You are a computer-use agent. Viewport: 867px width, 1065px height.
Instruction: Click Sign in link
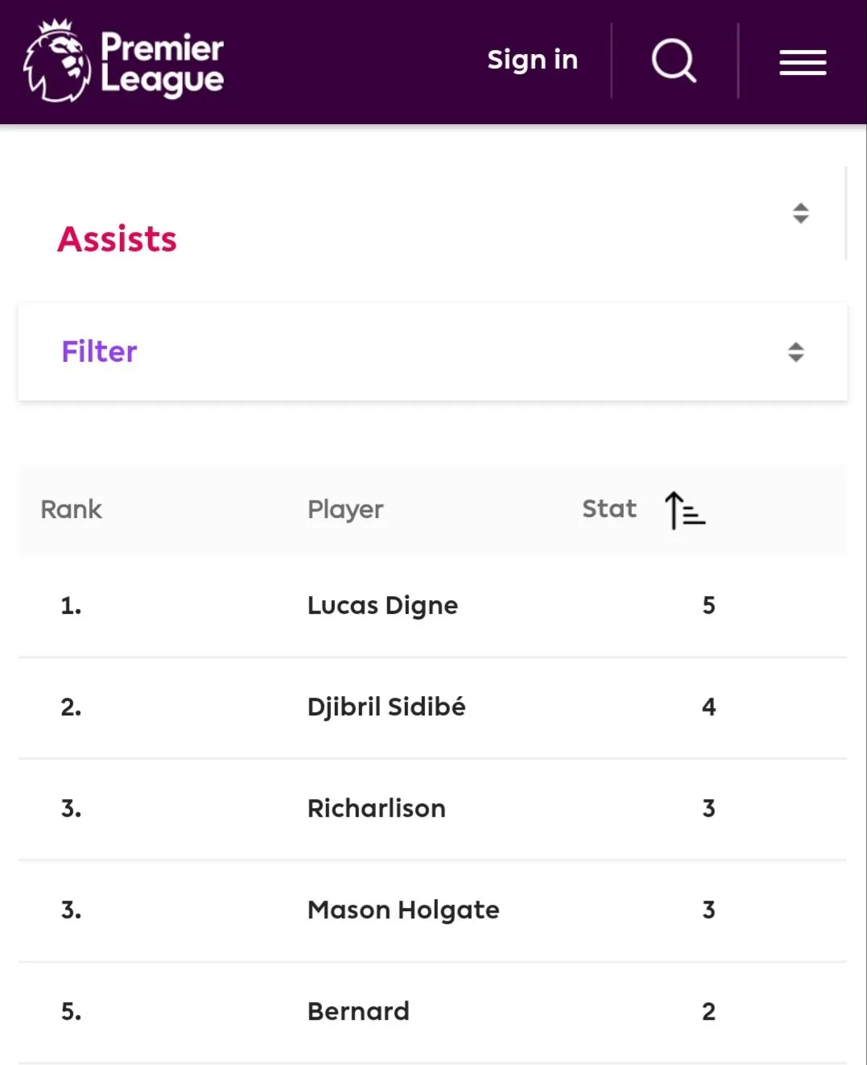click(x=532, y=60)
